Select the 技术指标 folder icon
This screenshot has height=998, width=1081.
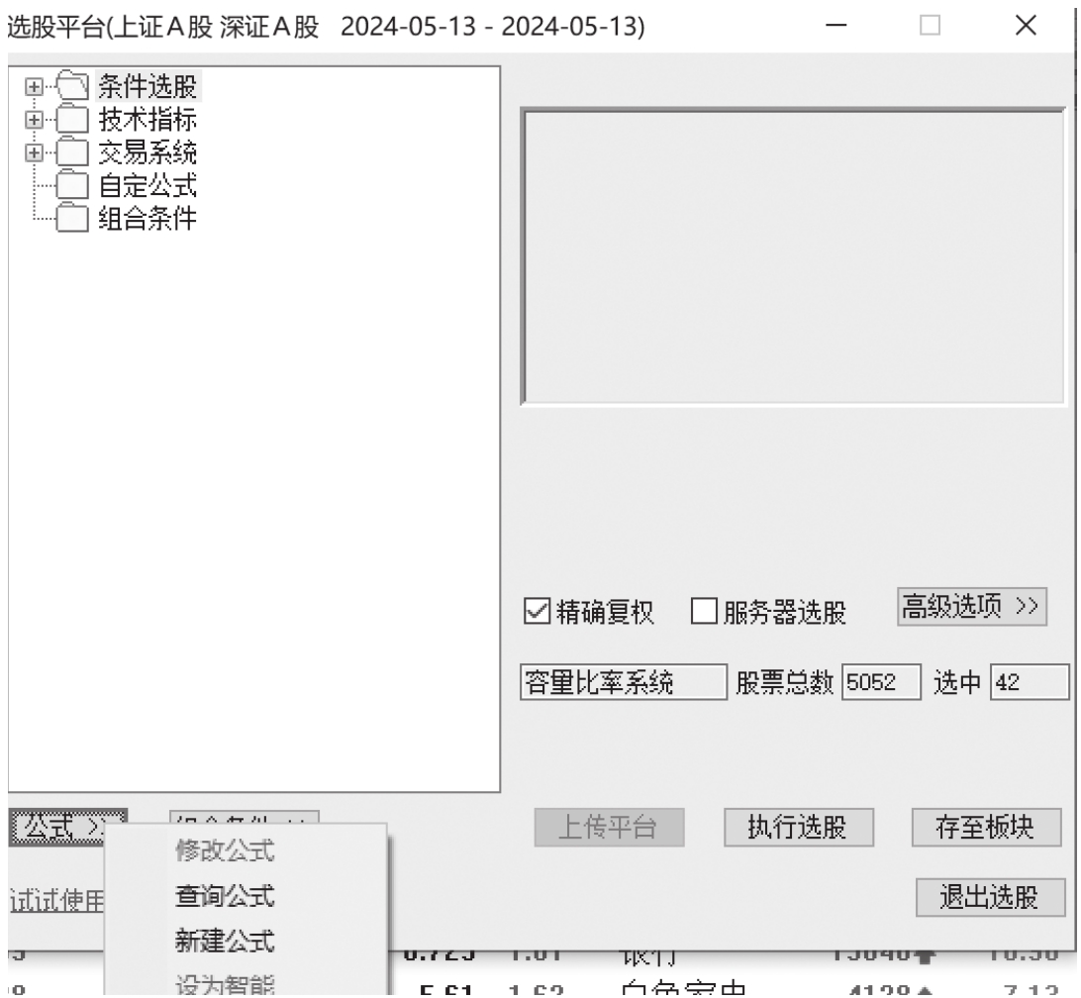(72, 120)
